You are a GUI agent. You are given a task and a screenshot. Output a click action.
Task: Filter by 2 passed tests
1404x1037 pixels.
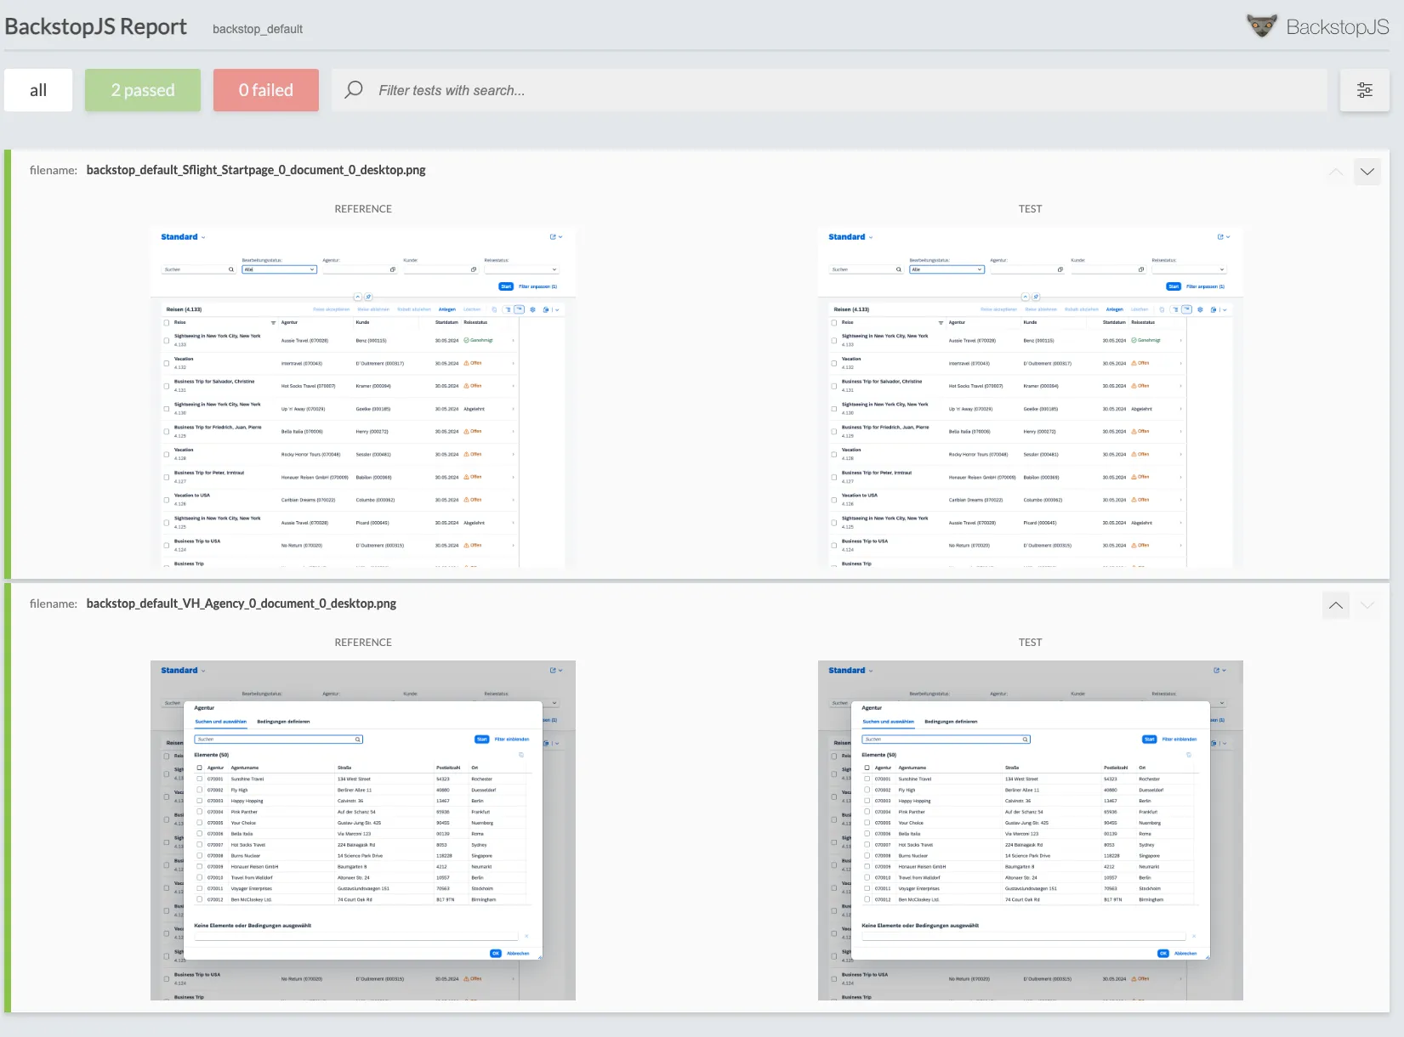coord(143,90)
